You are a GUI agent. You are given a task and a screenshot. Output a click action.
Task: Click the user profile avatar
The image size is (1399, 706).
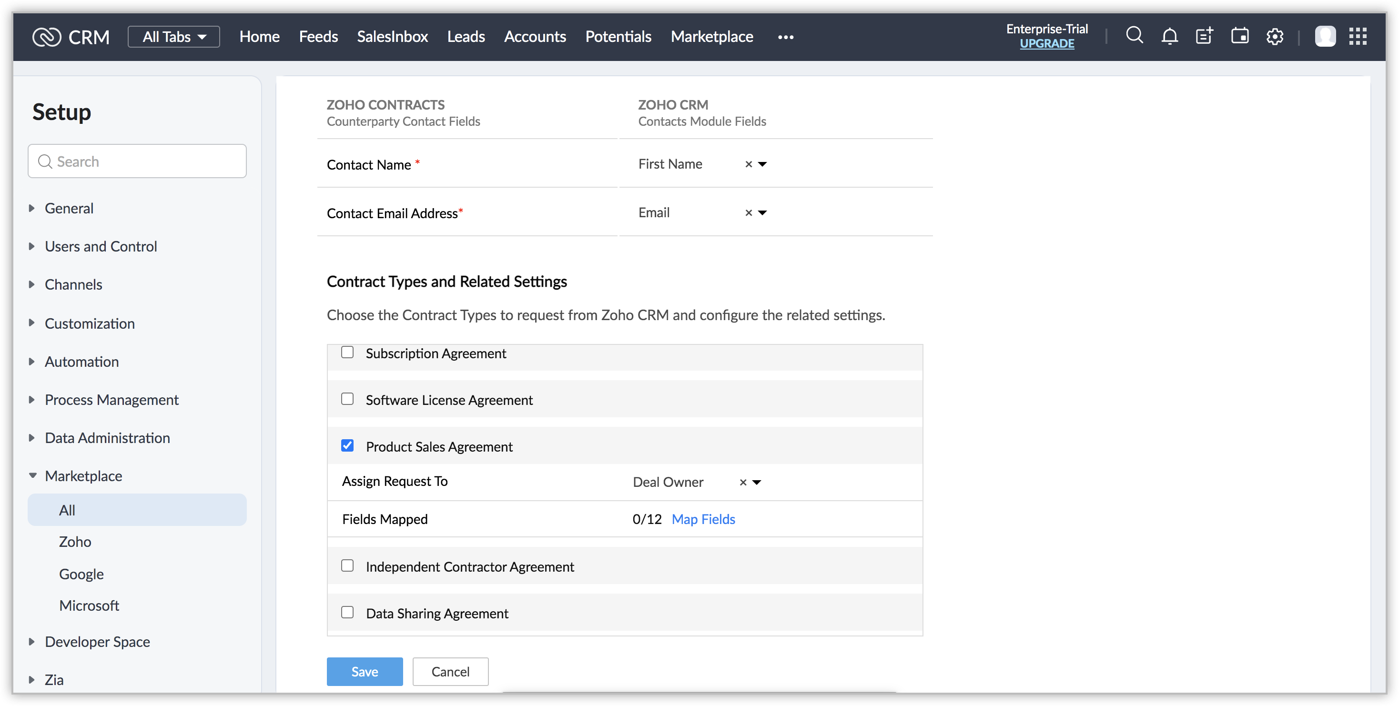[x=1325, y=36]
